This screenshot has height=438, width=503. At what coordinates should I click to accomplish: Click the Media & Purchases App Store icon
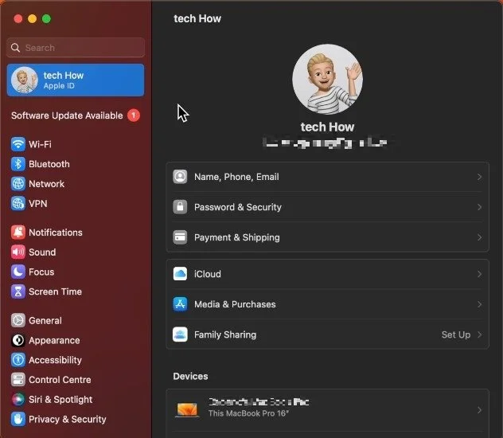[180, 304]
